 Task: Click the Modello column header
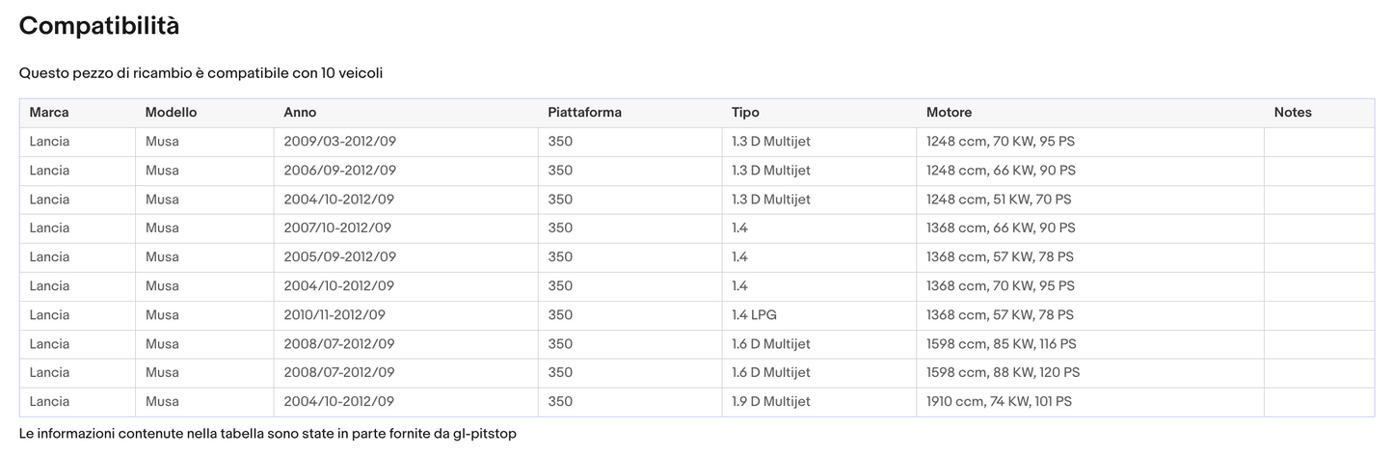click(x=171, y=113)
